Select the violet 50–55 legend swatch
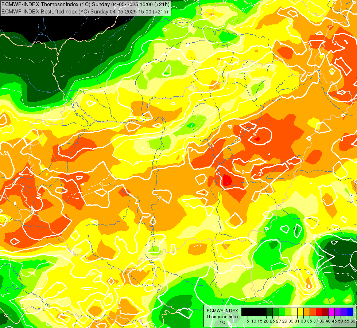Viewport: 357px width, 328px height. point(344,312)
